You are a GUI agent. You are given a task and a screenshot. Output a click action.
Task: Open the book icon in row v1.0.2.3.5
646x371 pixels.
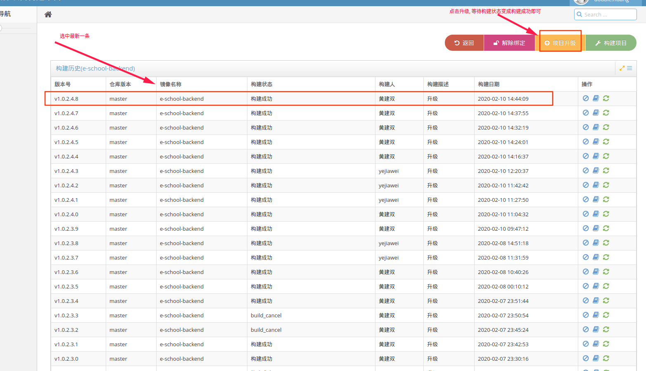point(596,286)
